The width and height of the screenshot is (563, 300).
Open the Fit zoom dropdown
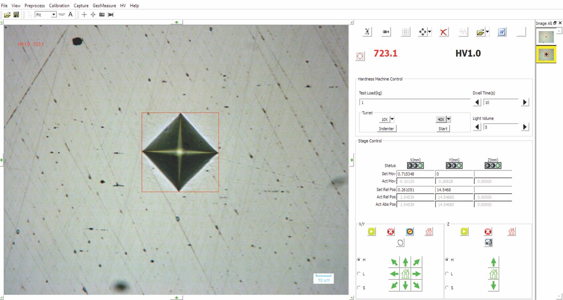pos(53,14)
